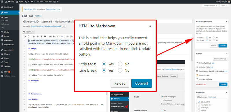This screenshot has width=231, height=112.
Task: Collapse the right sidebar HTML to Markdown panel
Action: [226, 22]
